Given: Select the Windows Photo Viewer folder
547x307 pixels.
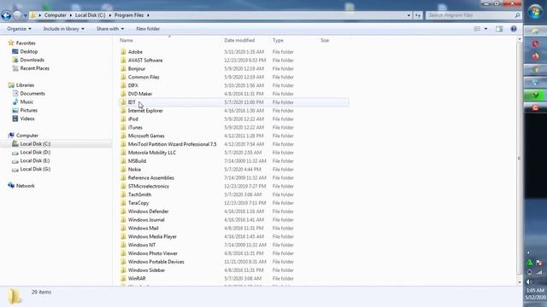Looking at the screenshot, I should 152,253.
